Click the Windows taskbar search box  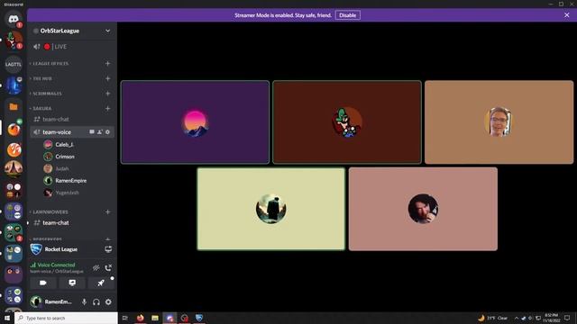(x=66, y=318)
